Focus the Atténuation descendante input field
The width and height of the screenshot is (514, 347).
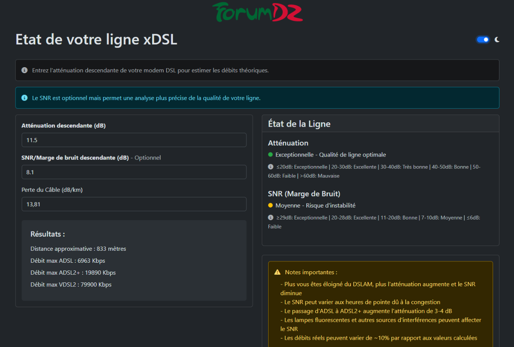pos(134,140)
